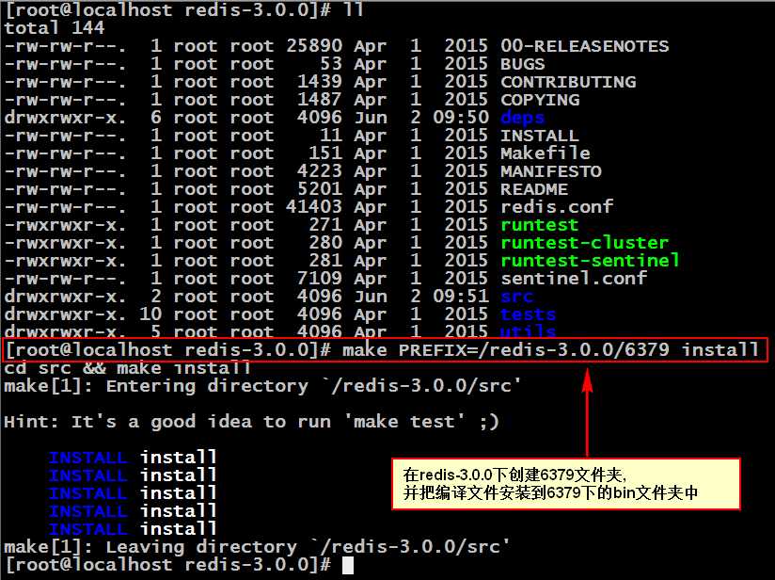
Task: Select the green runtest-sentinel file name
Action: pos(590,260)
